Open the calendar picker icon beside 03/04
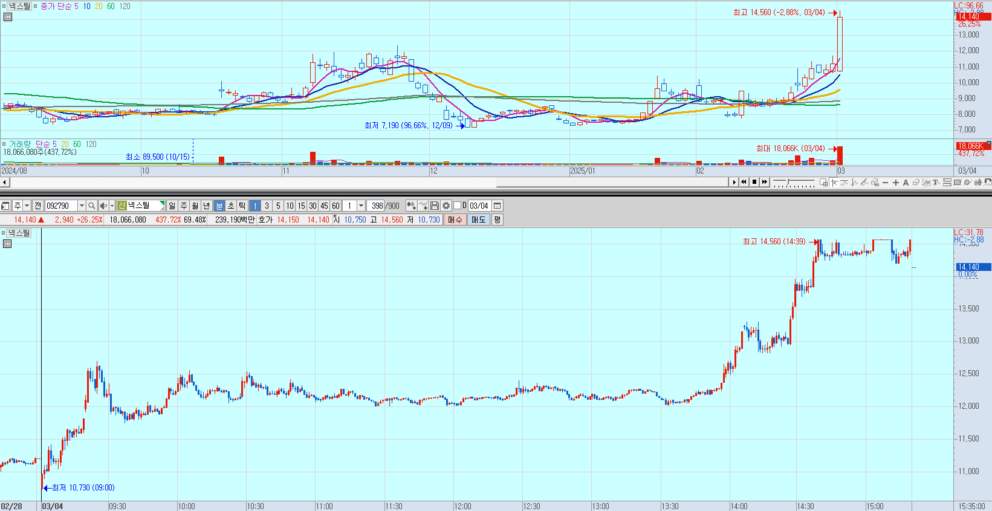Image resolution: width=992 pixels, height=511 pixels. coord(497,206)
